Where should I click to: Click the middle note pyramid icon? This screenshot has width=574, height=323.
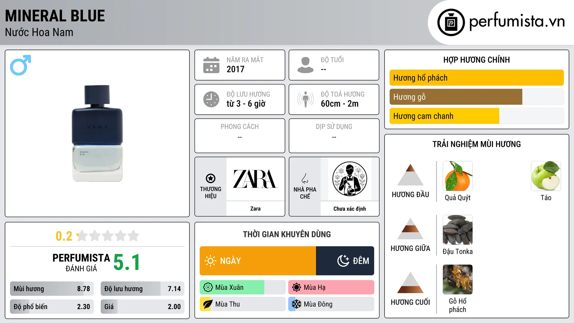(x=411, y=229)
